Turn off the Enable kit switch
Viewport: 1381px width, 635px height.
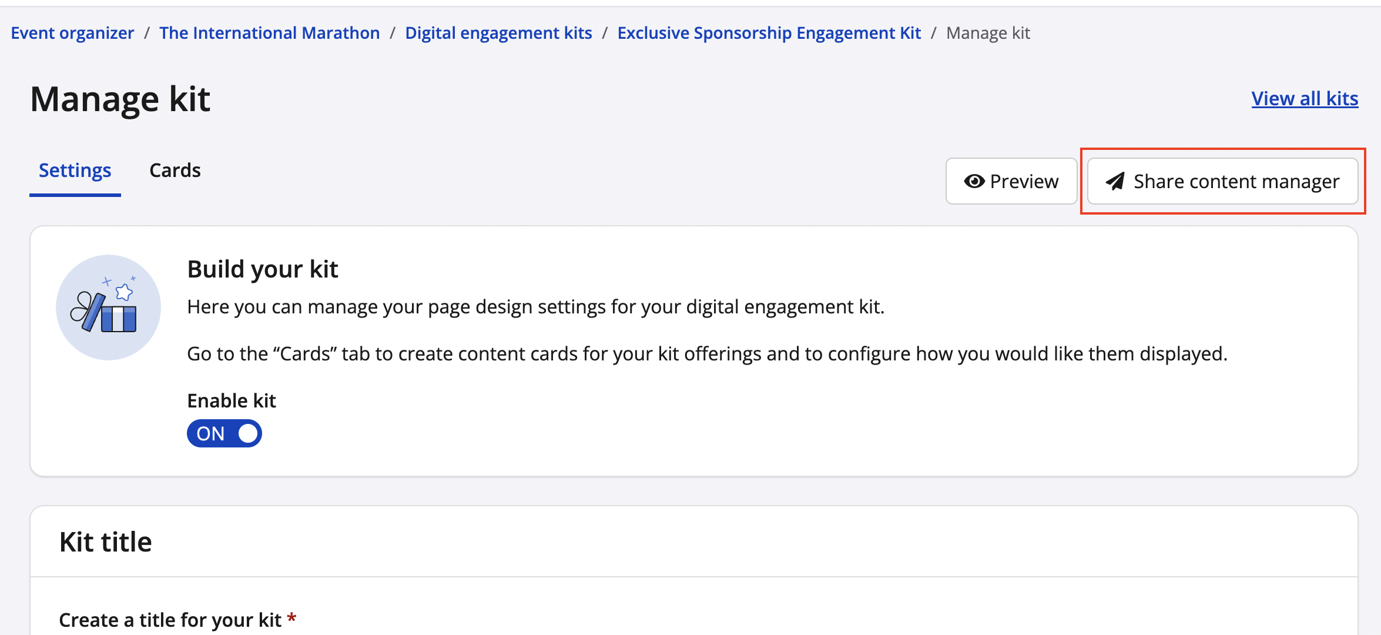pos(224,433)
